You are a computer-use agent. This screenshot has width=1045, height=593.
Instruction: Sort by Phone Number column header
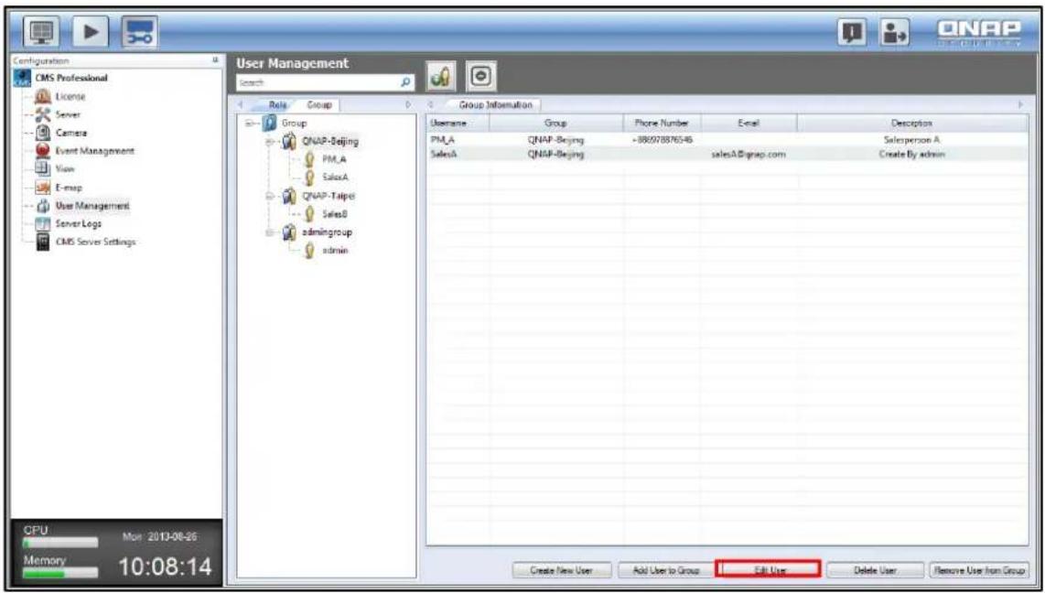coord(662,124)
